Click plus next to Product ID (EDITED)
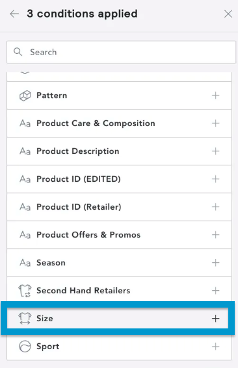Viewport: 238px width, 368px height. [x=215, y=179]
